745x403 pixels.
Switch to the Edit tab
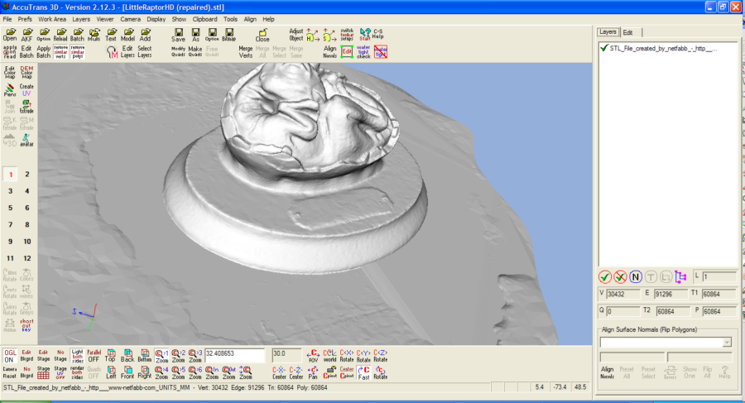point(628,32)
